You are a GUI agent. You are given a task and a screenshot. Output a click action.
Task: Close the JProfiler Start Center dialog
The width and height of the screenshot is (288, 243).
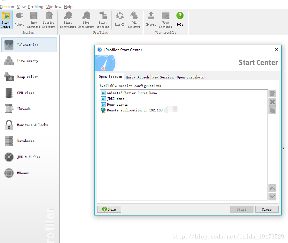click(276, 50)
